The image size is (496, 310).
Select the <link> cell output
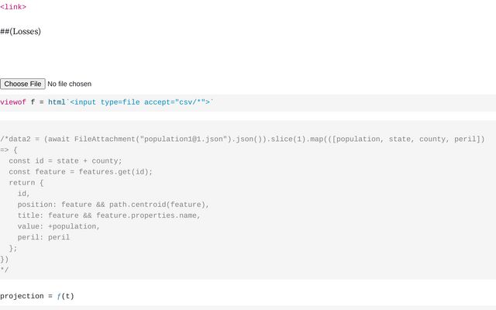(13, 7)
